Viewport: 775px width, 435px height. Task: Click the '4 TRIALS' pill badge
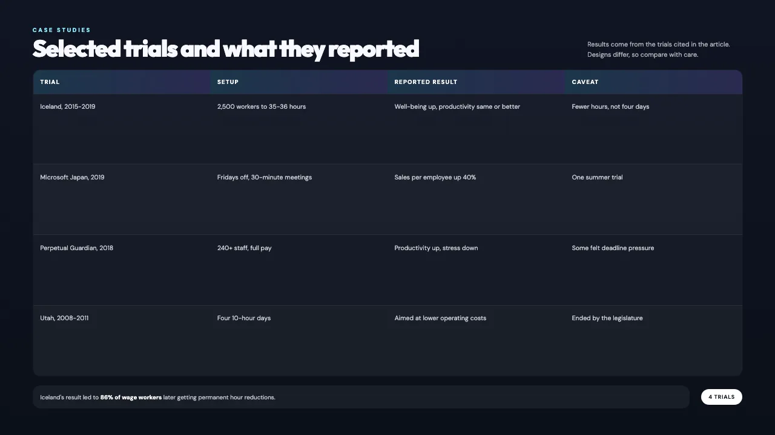[722, 397]
